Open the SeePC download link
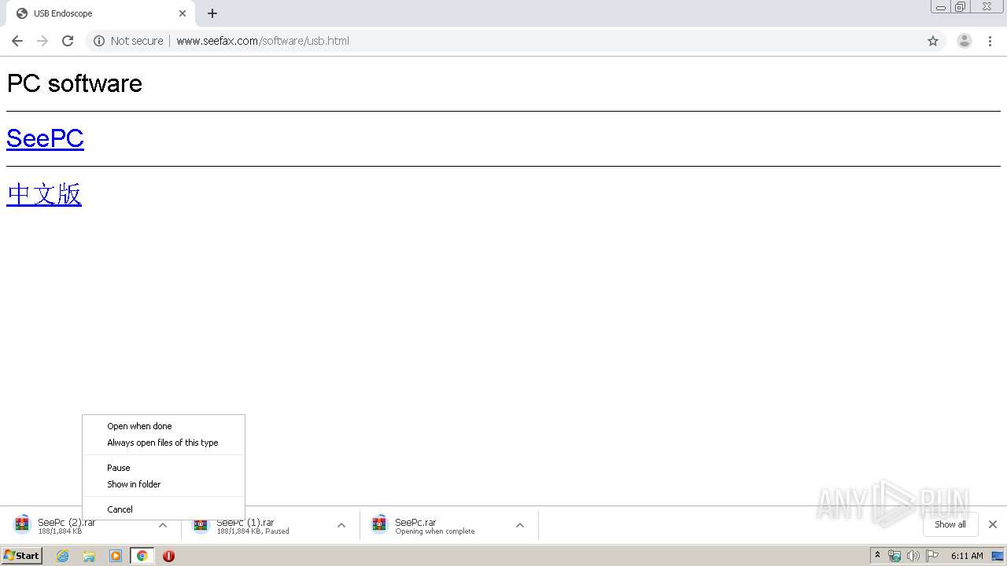This screenshot has height=566, width=1007. click(45, 138)
